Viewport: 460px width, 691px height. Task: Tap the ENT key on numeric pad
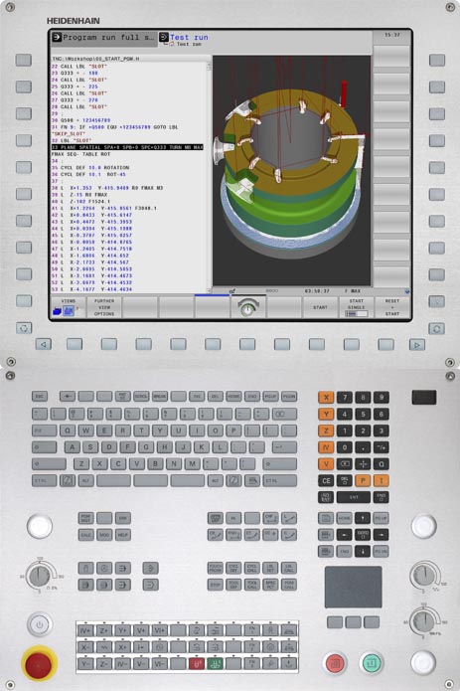[x=354, y=497]
